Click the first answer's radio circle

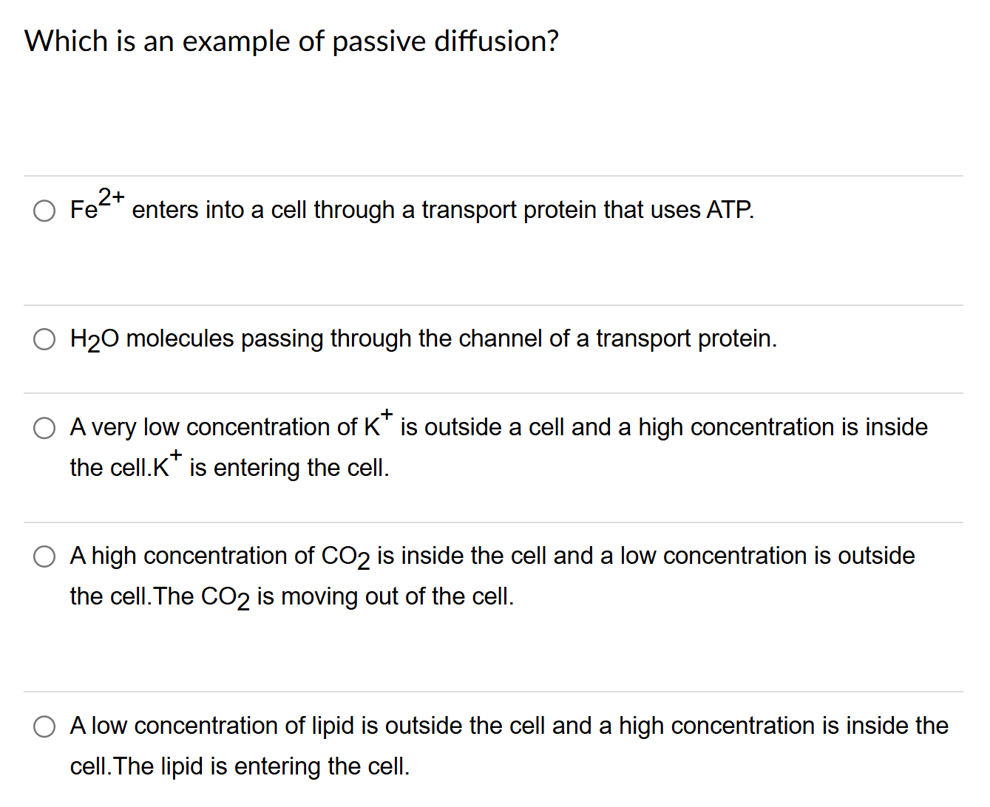(44, 210)
